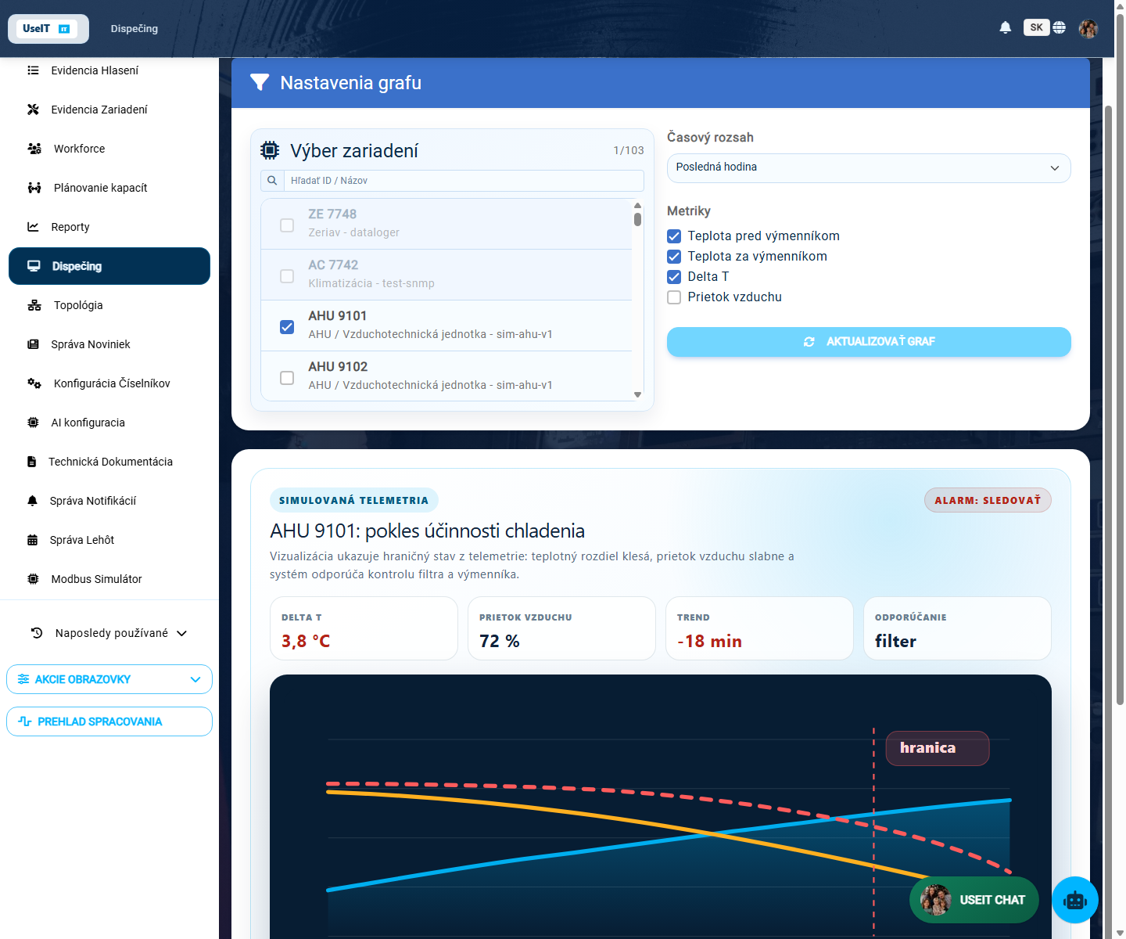
Task: Uncheck the AHU 9101 device checkbox
Action: (287, 327)
